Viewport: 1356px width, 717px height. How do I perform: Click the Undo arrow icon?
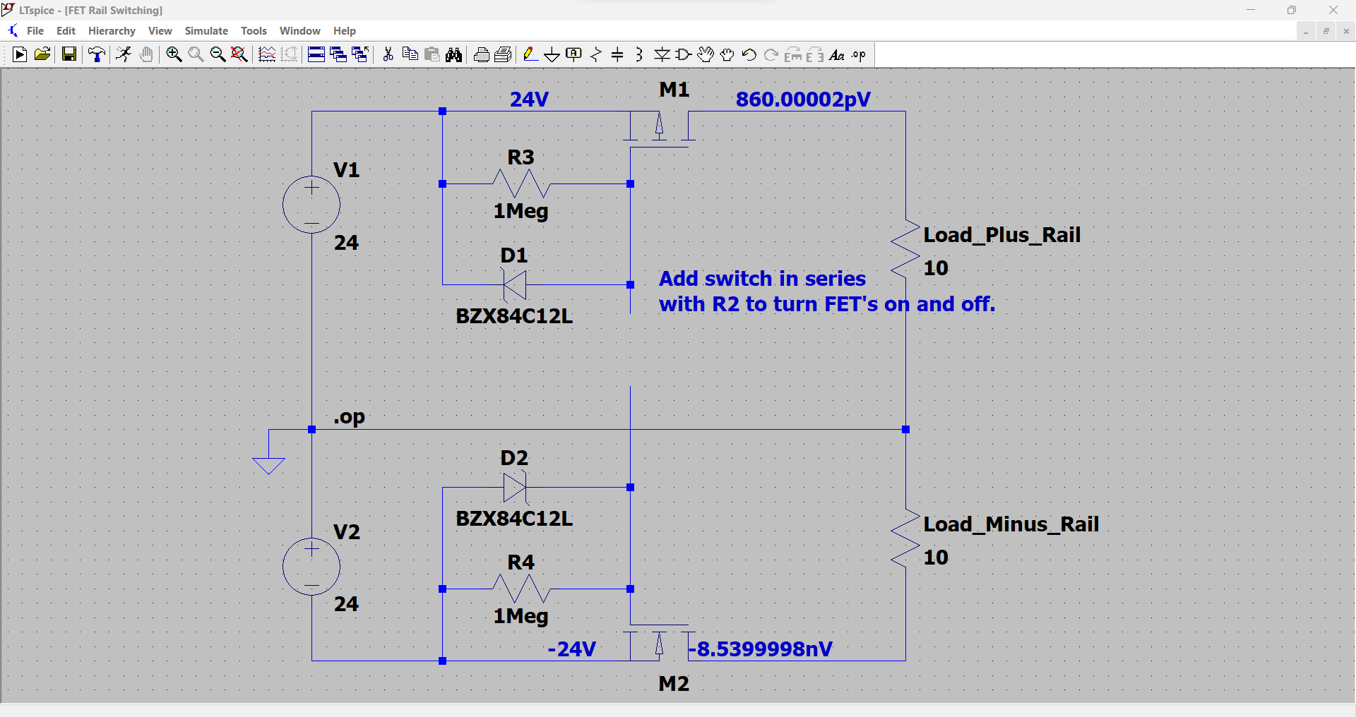pyautogui.click(x=749, y=55)
